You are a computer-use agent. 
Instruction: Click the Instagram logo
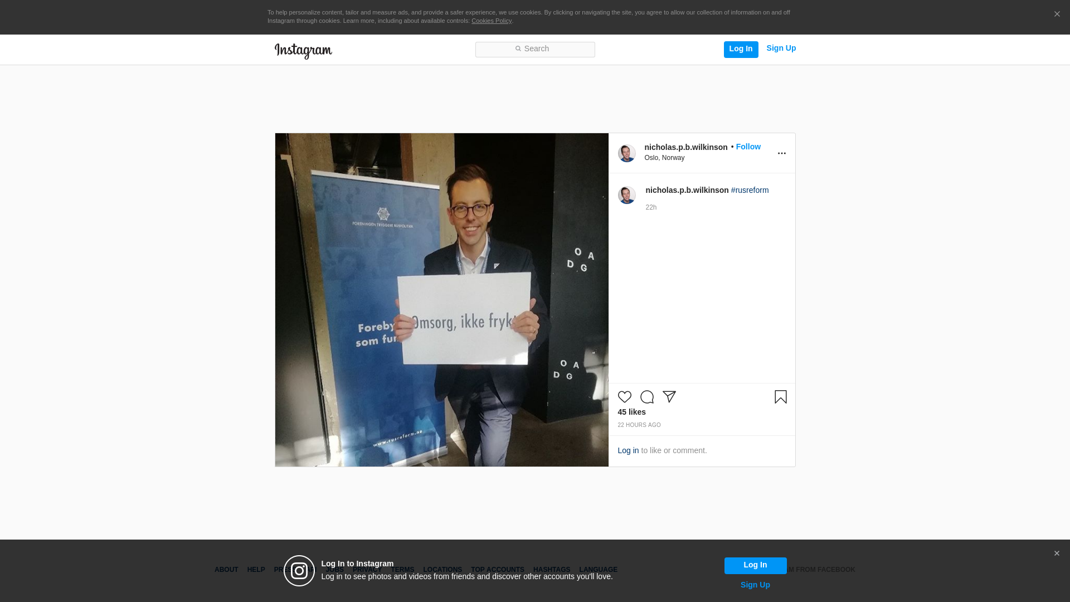(303, 51)
